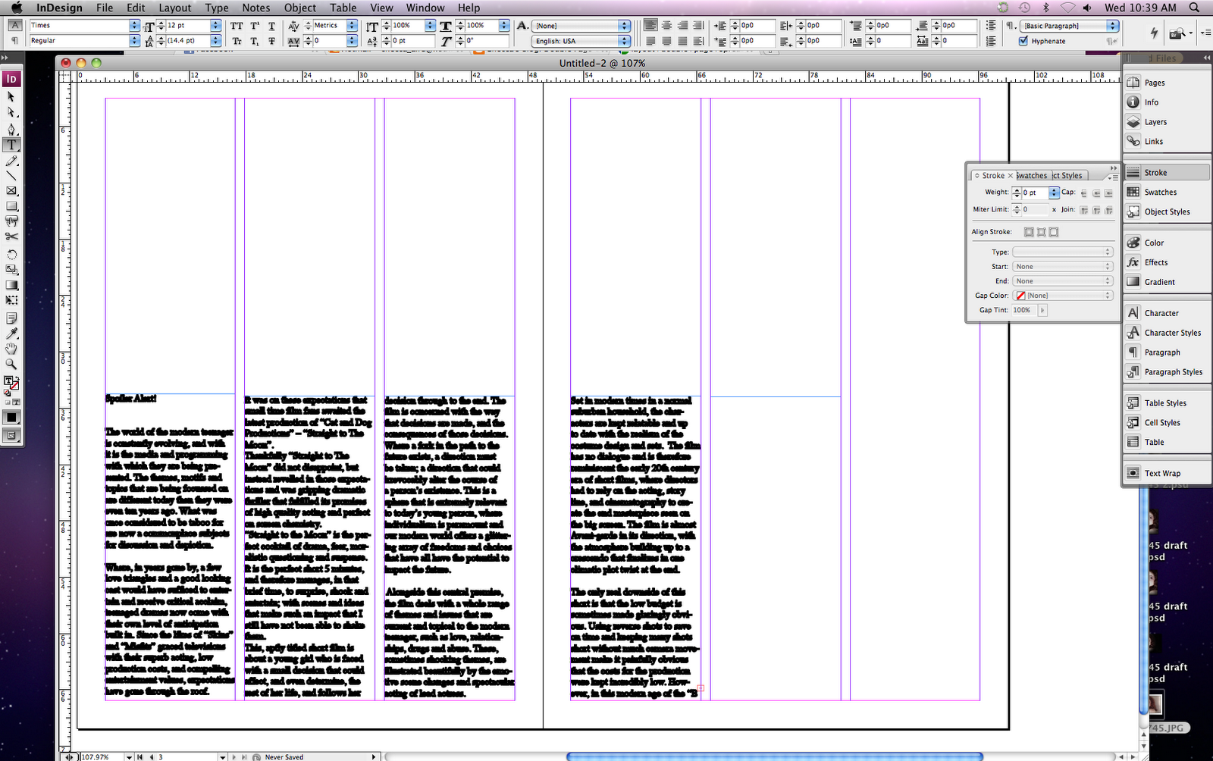1213x761 pixels.
Task: Enable All Caps formatting in control bar
Action: [x=236, y=25]
